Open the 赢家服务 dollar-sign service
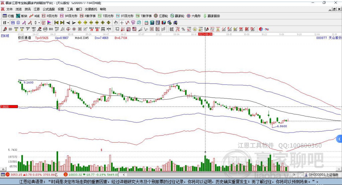342x185 pixels. [x=211, y=16]
